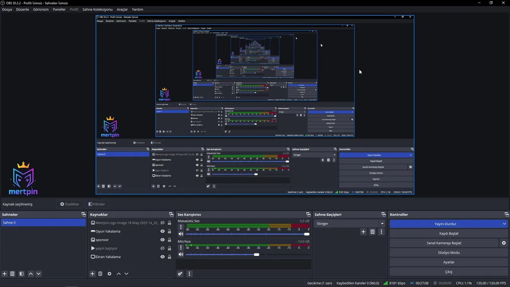Screen dimensions: 510x287
Task: Select the Sahne 3 scene
Action: (x=43, y=222)
